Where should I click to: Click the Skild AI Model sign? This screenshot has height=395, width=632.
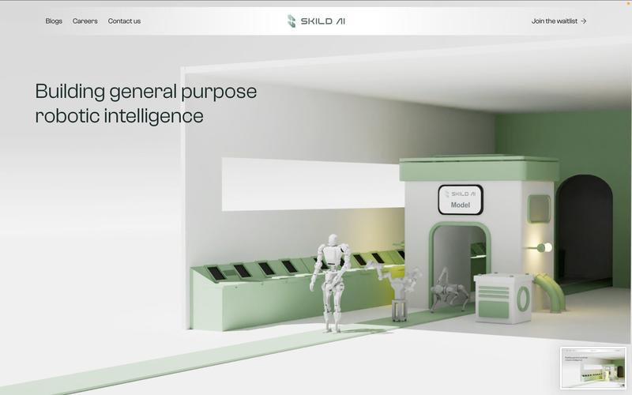461,200
